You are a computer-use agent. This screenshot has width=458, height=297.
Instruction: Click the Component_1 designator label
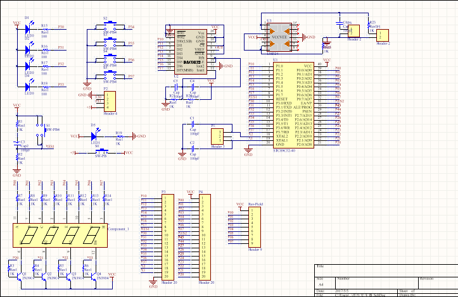click(x=118, y=229)
